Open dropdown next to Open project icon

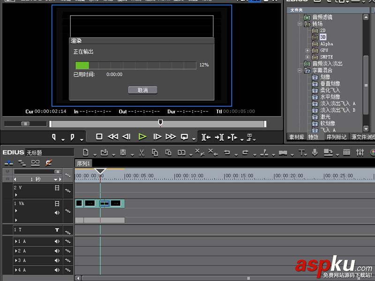point(113,155)
